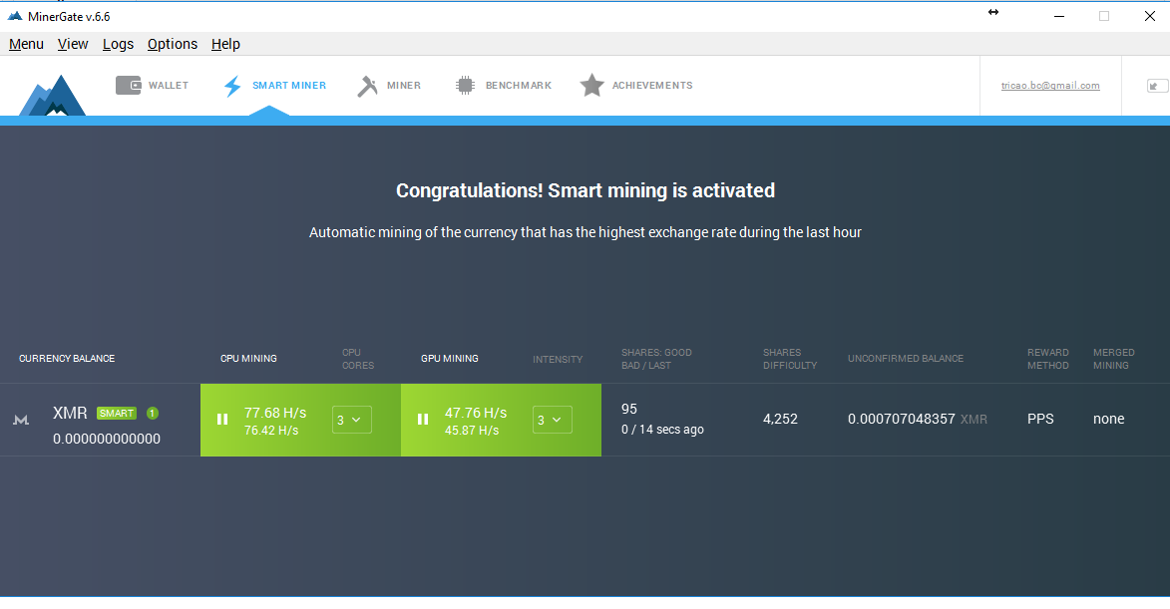
Task: Minimize the MinerGate window
Action: (x=1059, y=16)
